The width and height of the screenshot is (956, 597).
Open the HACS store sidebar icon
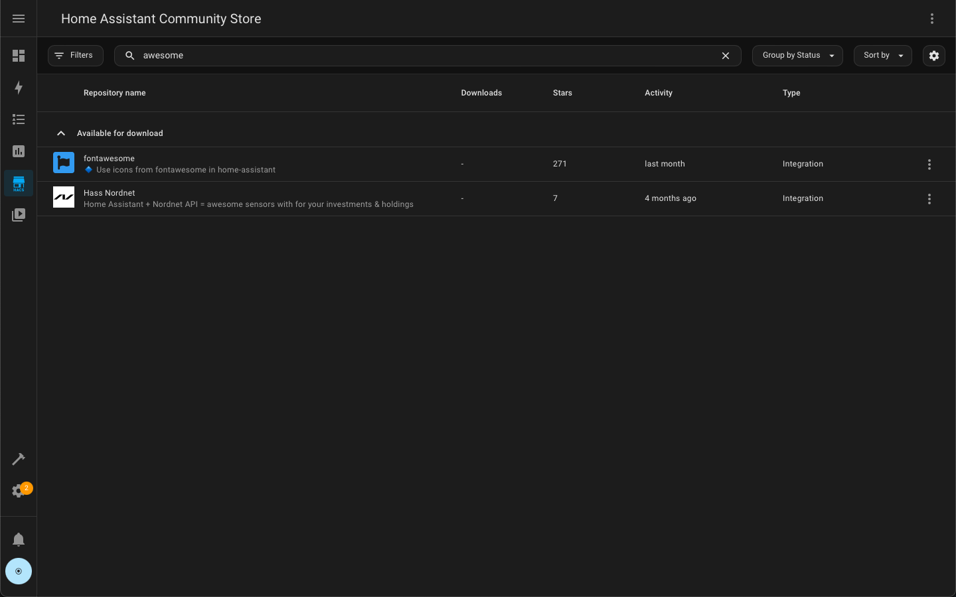pyautogui.click(x=19, y=183)
